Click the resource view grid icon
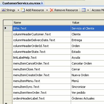The height and width of the screenshot is (104, 104). [84, 10]
